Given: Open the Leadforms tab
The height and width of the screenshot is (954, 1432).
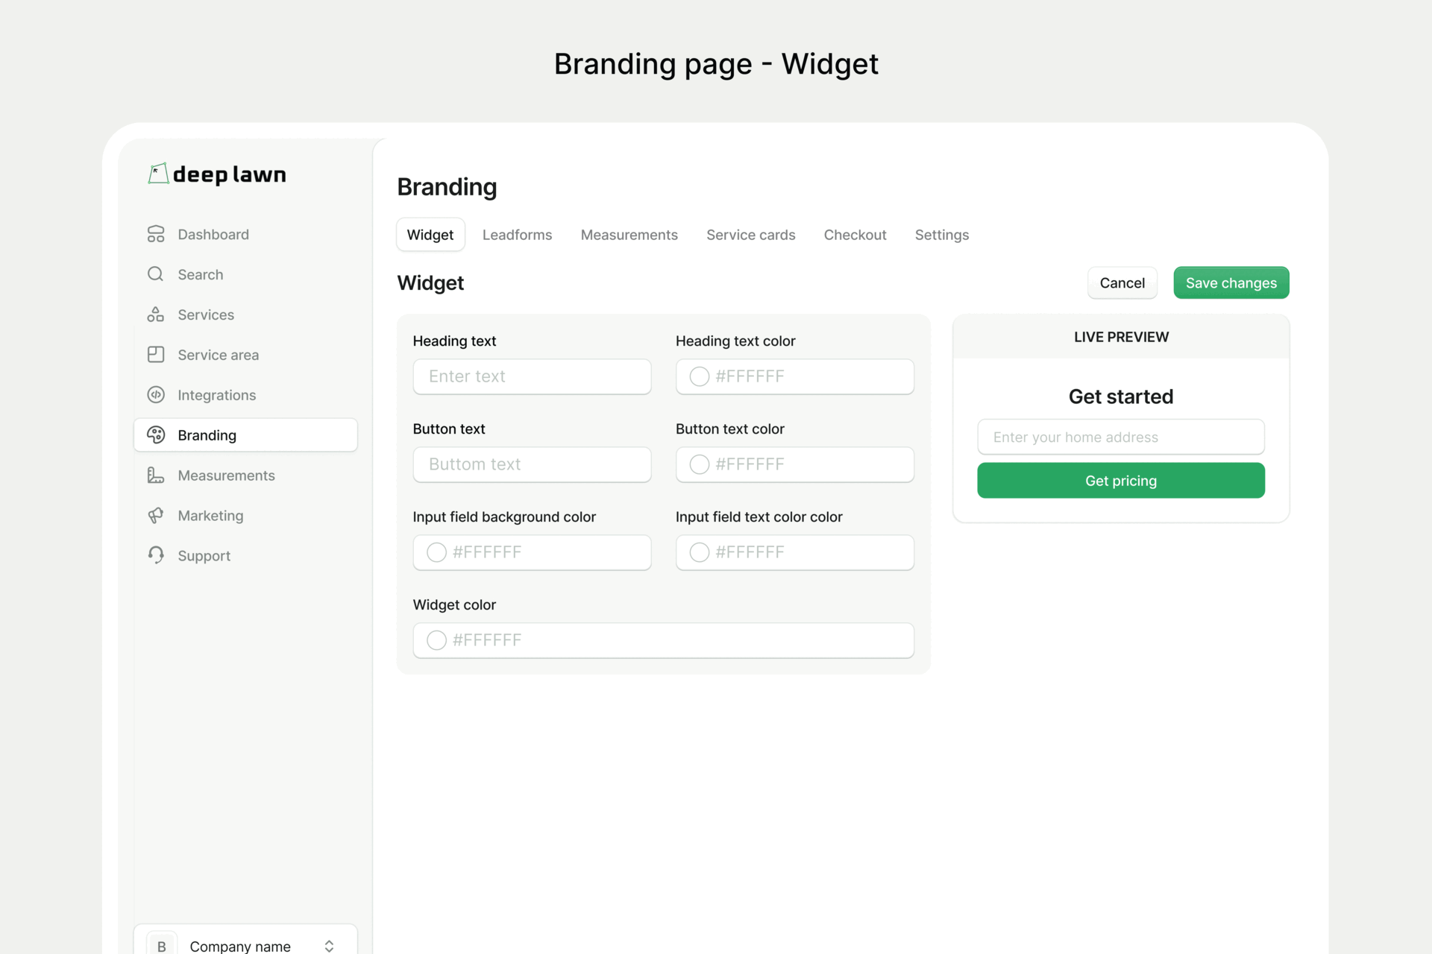Looking at the screenshot, I should pos(517,235).
